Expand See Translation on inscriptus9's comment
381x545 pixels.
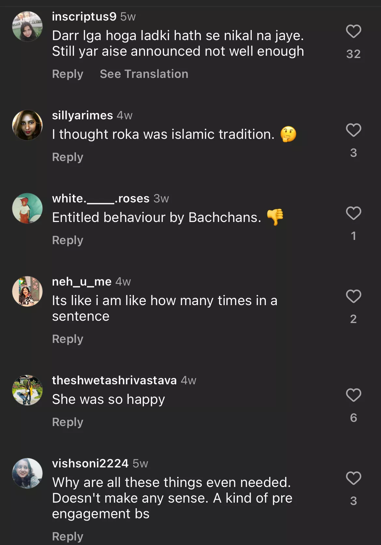(x=144, y=74)
